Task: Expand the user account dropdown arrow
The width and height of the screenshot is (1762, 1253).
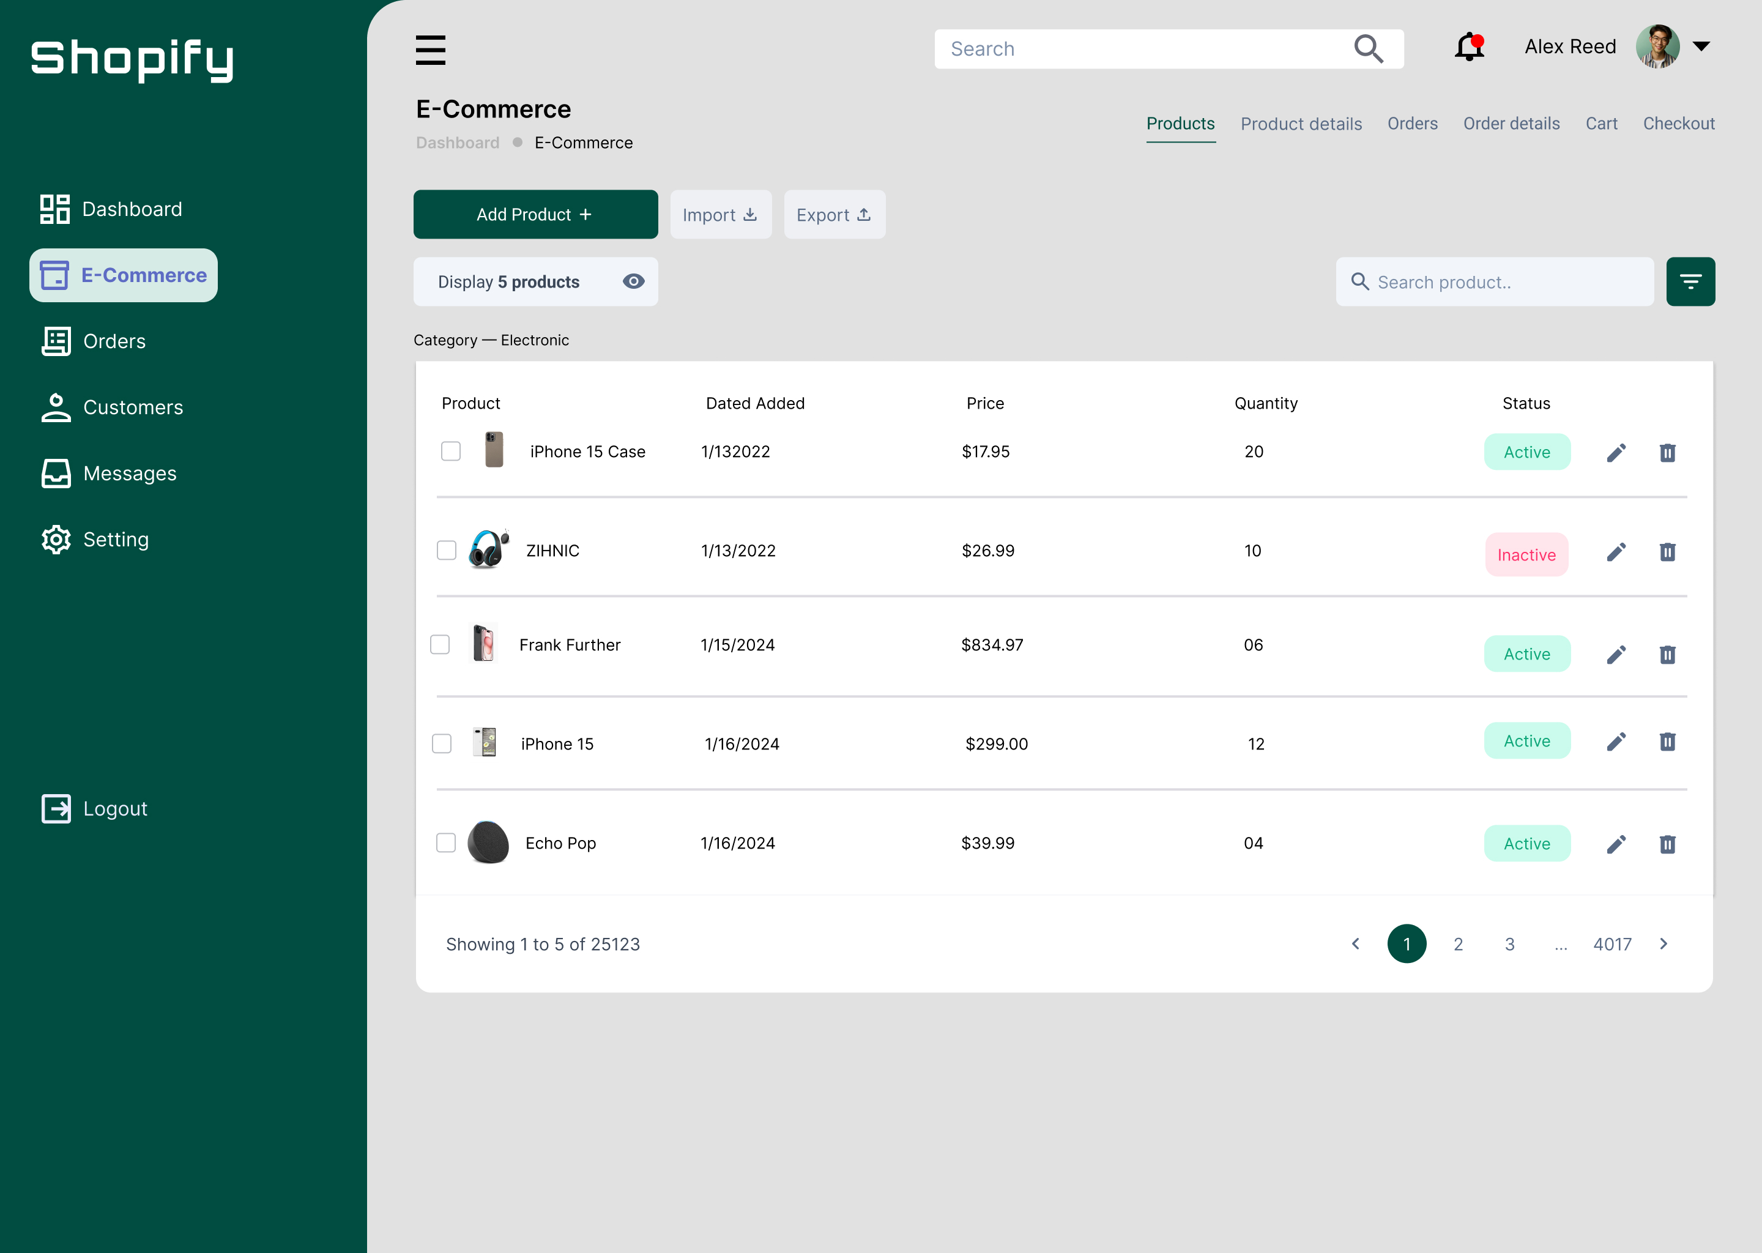Action: pyautogui.click(x=1702, y=46)
